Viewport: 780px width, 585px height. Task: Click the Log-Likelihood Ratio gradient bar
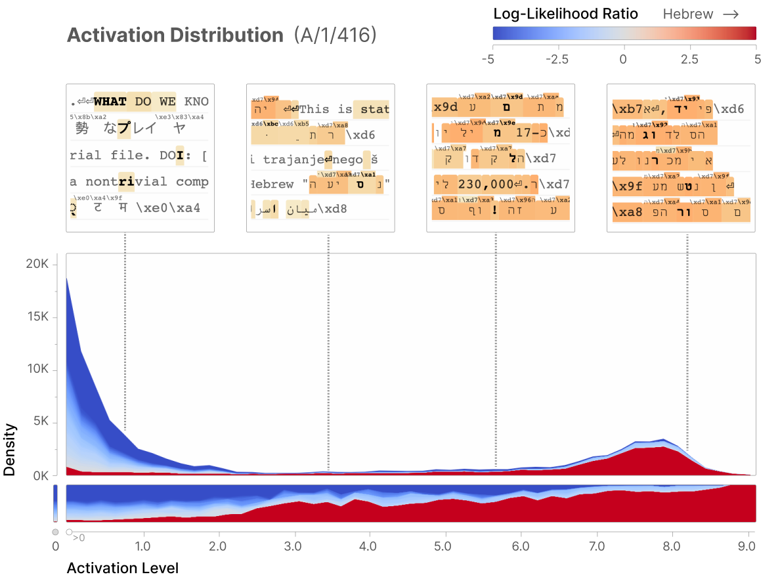624,33
